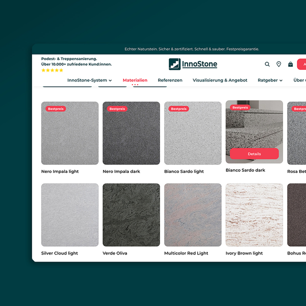Click the Bianco Sardo dark title
The width and height of the screenshot is (306, 306).
click(245, 170)
